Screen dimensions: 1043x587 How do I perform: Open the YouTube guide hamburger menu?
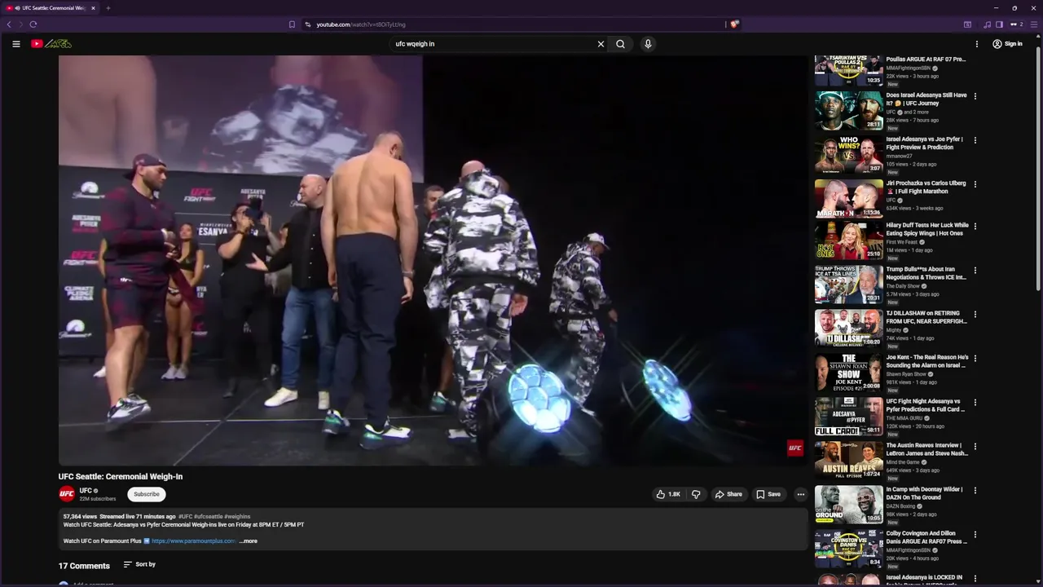[15, 44]
